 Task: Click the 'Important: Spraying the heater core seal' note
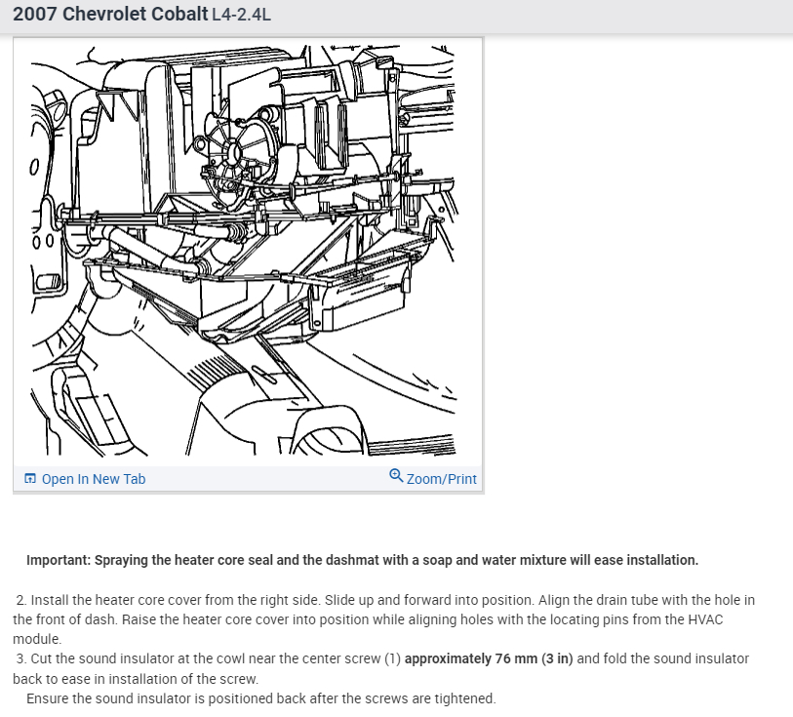(362, 560)
